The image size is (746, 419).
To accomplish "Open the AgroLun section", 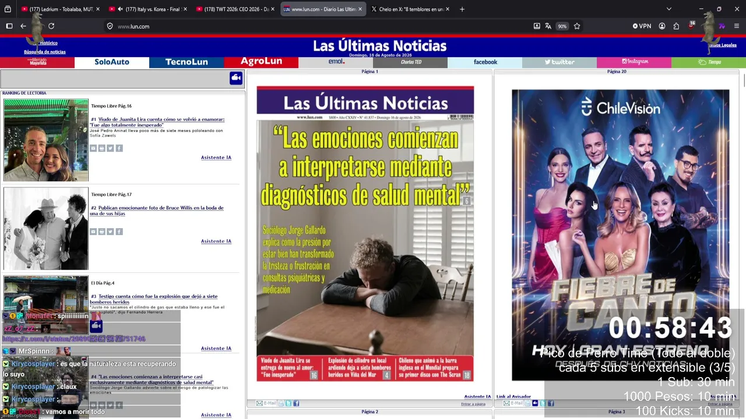I will click(x=261, y=62).
